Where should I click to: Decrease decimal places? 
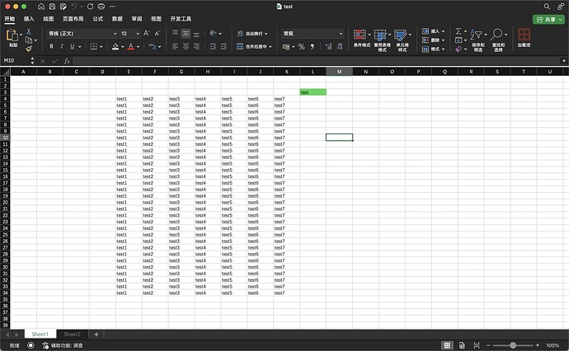tap(339, 46)
